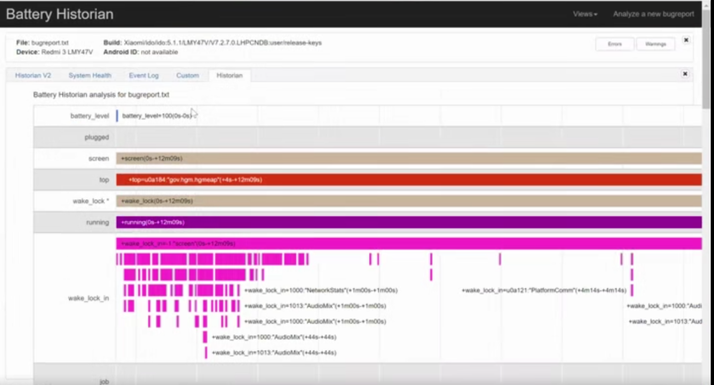714x385 pixels.
Task: Click the magenta wake_lock_in screen bar
Action: [x=408, y=243]
